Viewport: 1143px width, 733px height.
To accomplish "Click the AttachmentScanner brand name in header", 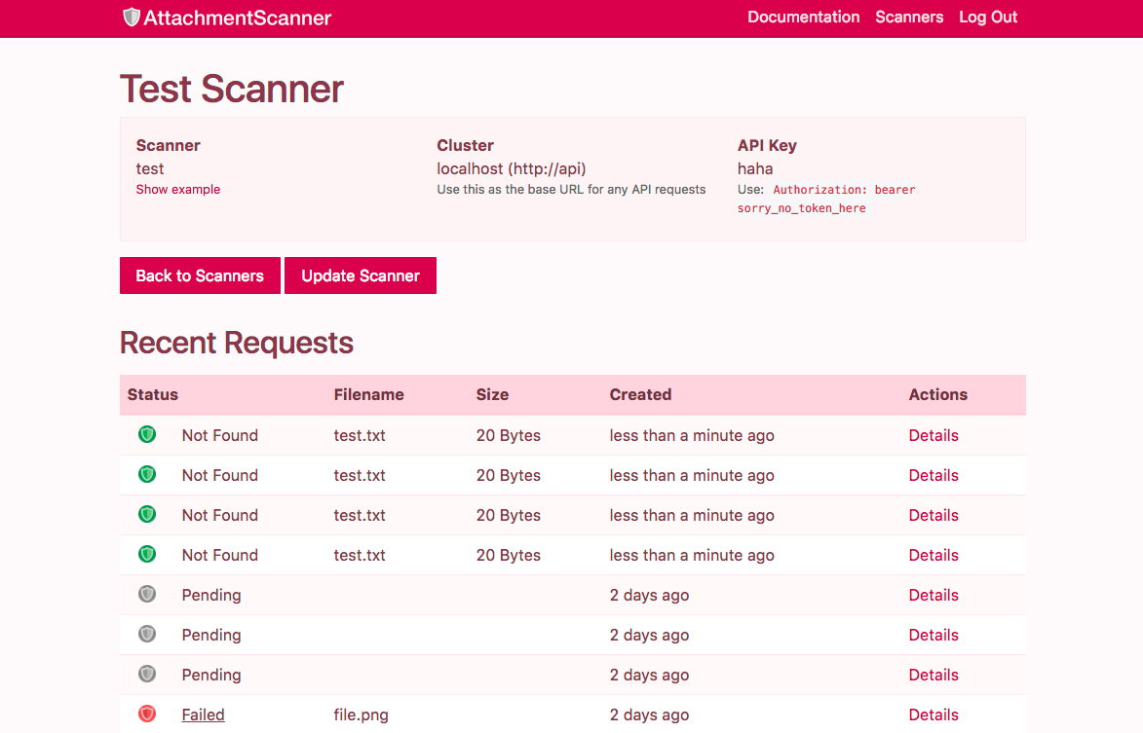I will [x=237, y=18].
